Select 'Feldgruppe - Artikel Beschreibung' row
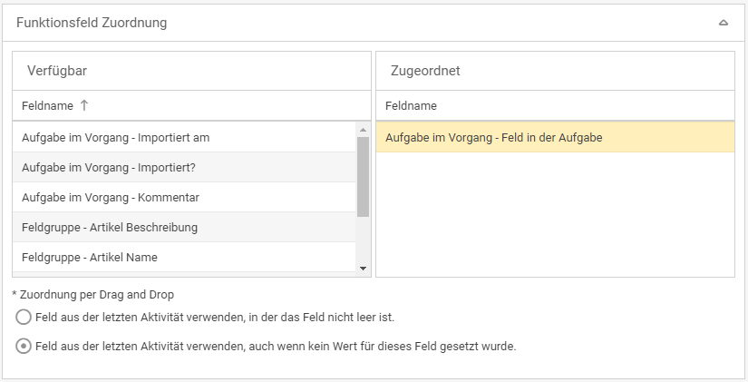The width and height of the screenshot is (748, 382). pos(109,228)
